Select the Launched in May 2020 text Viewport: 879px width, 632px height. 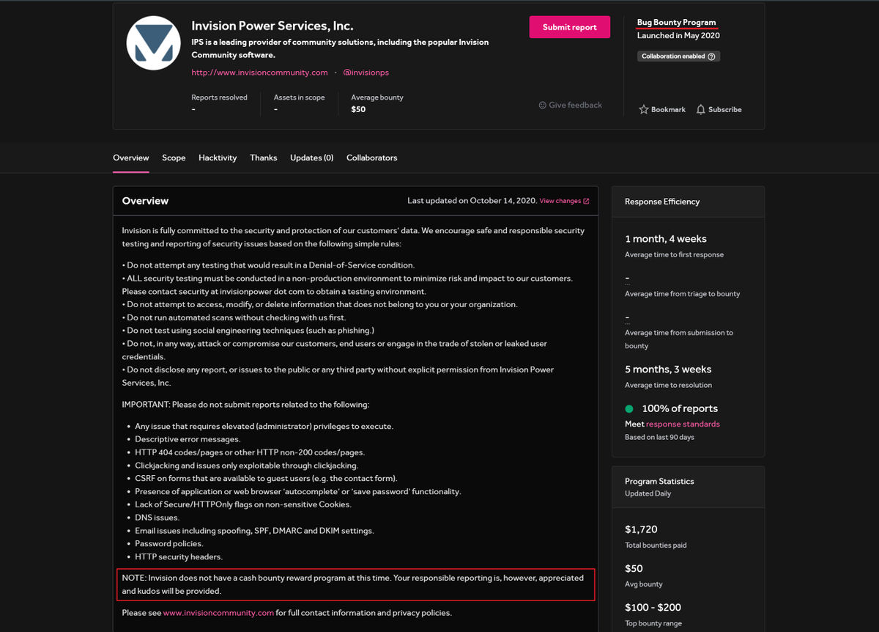point(678,36)
